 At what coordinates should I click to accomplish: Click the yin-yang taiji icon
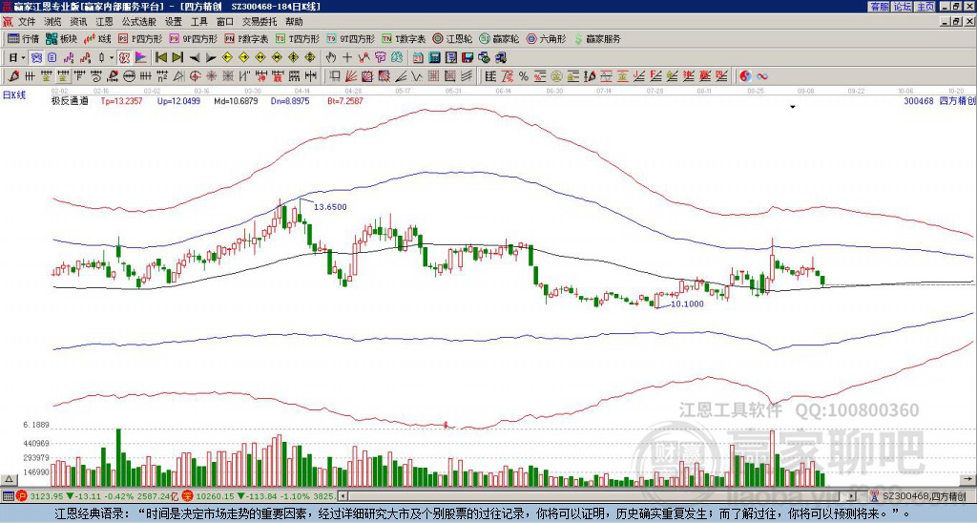[745, 76]
